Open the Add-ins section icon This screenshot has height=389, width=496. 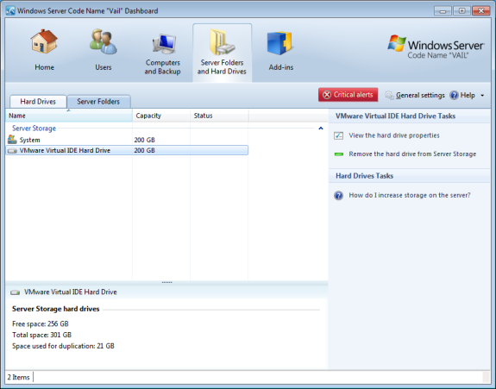point(280,43)
